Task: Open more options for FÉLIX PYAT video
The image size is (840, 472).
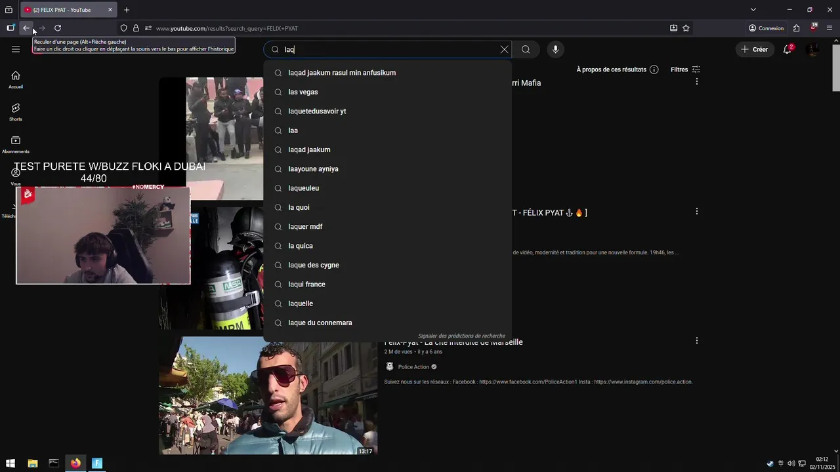Action: pos(696,211)
